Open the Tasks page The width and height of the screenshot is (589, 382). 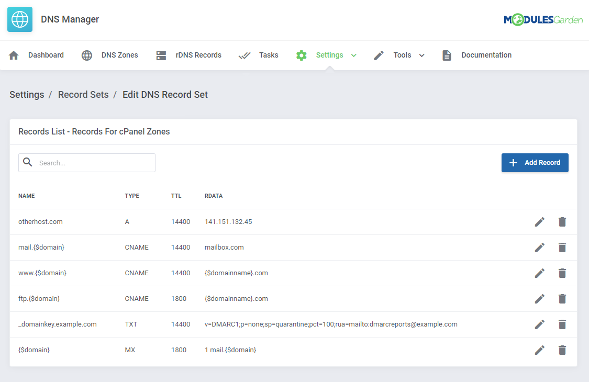[269, 55]
